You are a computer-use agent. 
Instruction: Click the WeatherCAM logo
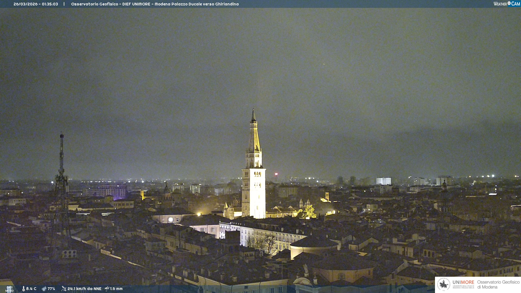507,4
